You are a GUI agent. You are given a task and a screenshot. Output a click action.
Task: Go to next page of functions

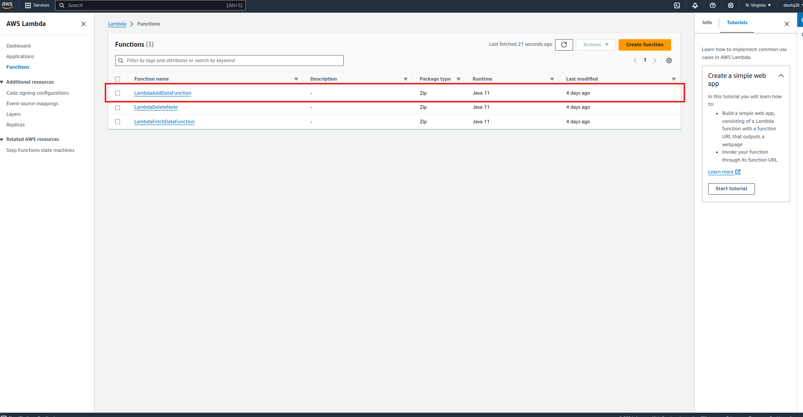click(x=655, y=60)
